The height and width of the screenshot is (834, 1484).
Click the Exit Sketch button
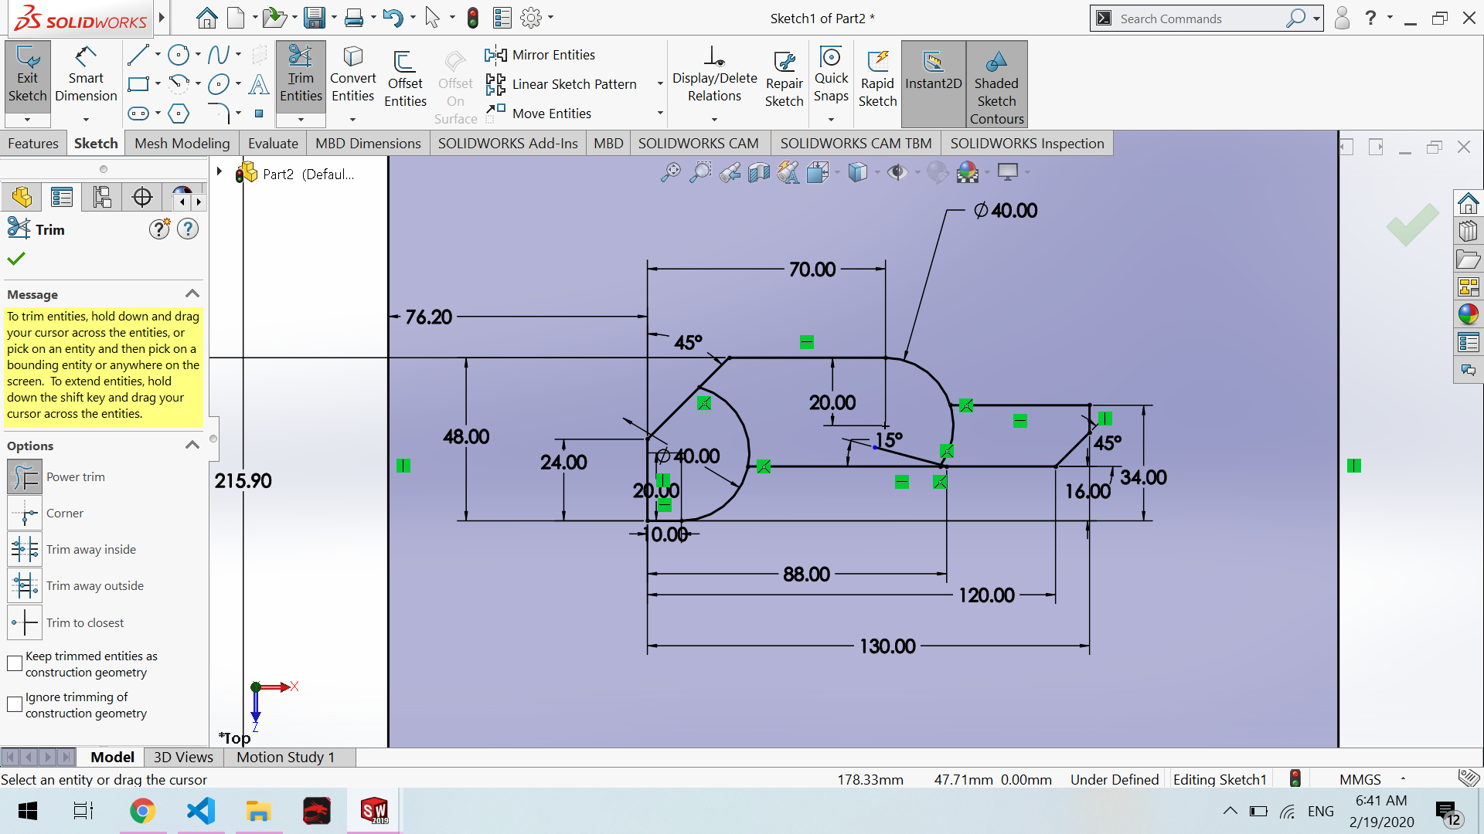point(27,77)
